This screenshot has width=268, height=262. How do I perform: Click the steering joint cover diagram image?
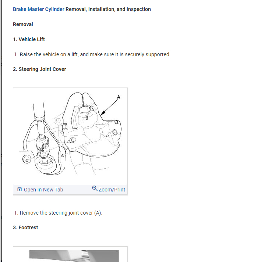click(x=70, y=136)
